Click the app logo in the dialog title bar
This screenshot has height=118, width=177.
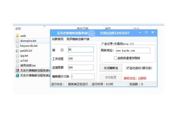(x=53, y=33)
